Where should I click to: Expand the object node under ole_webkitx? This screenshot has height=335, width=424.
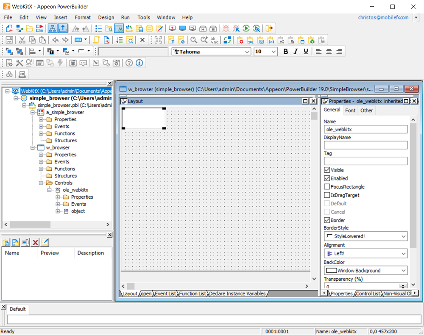click(x=58, y=211)
